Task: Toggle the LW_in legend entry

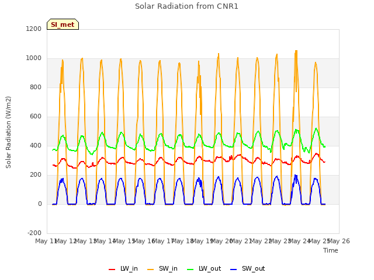Action: (x=123, y=268)
